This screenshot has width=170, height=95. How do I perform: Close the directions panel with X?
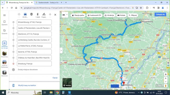(x=55, y=15)
